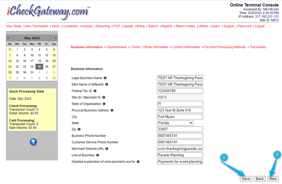Click info icon next to Federal Tax ID
Image resolution: width=282 pixels, height=184 pixels.
(x=95, y=91)
